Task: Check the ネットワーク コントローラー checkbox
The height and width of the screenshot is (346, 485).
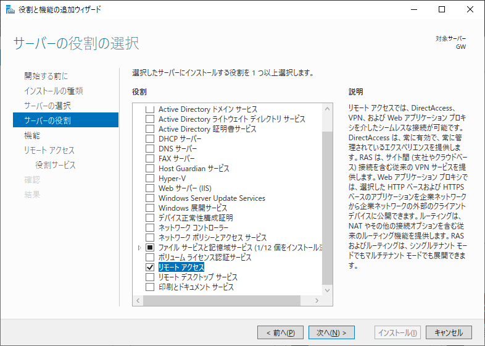Action: [x=150, y=227]
